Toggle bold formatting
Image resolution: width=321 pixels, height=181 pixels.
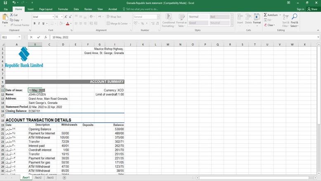click(x=34, y=24)
